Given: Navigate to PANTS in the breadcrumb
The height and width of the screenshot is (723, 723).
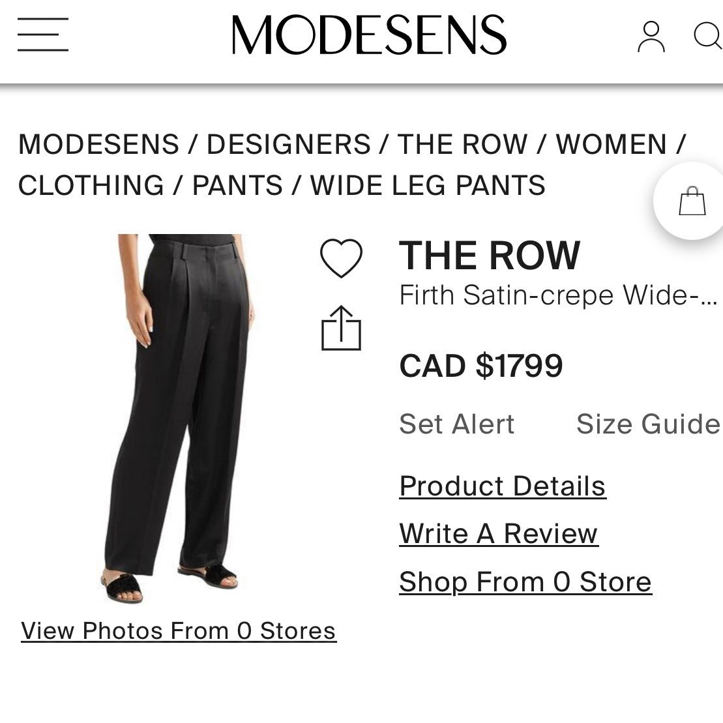Looking at the screenshot, I should pyautogui.click(x=237, y=185).
